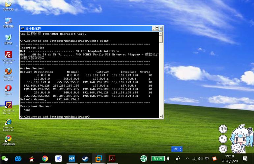The image size is (254, 164).
Task: Click the 192.168.174.0 network destination entry
Action: [x=39, y=82]
